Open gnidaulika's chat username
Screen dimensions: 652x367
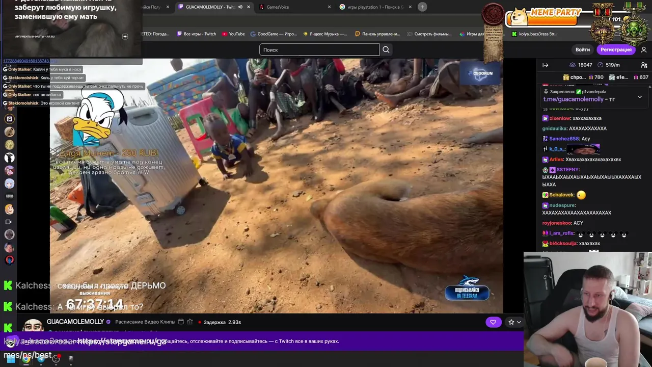click(x=555, y=128)
